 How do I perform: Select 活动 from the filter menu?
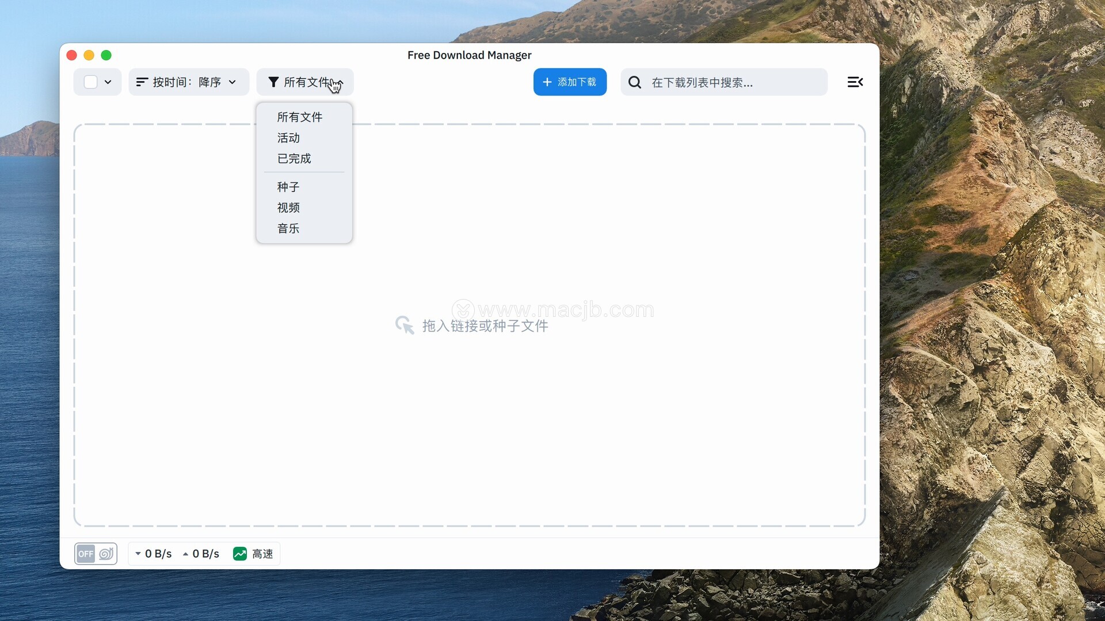pos(288,138)
